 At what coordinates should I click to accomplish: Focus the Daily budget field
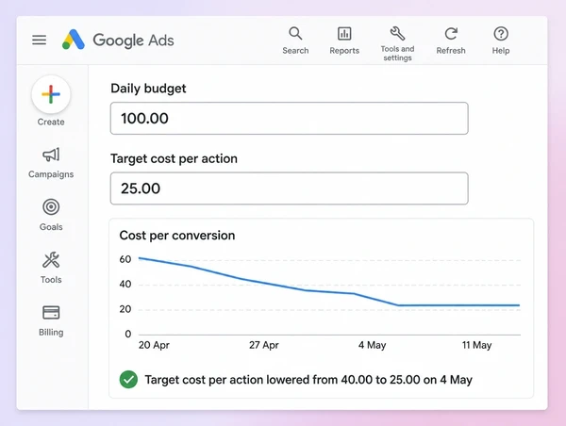[290, 119]
